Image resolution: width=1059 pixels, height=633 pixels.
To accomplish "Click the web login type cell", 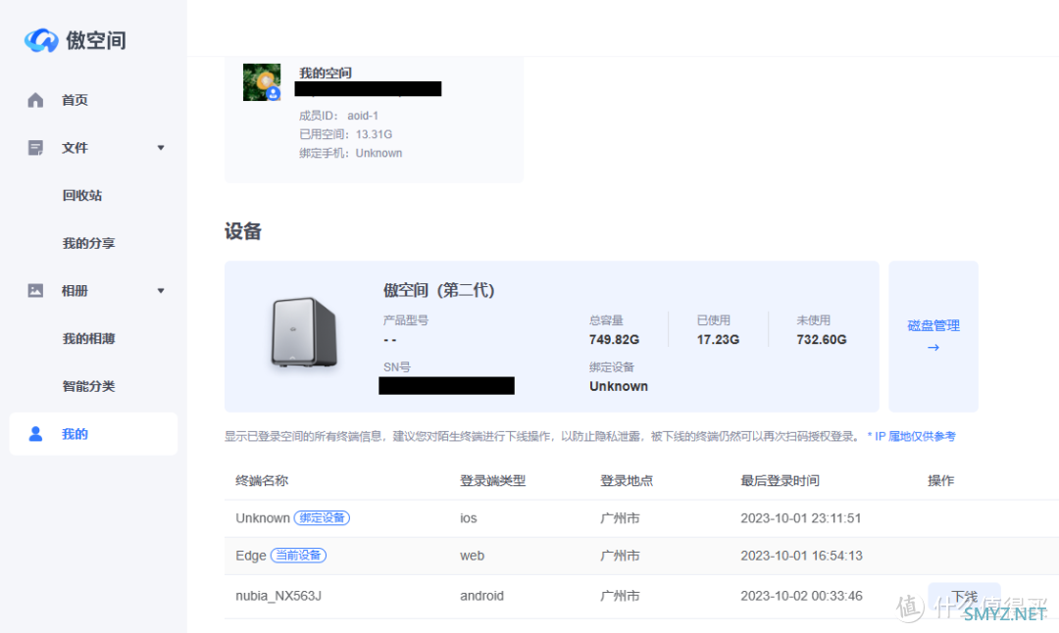I will point(472,556).
